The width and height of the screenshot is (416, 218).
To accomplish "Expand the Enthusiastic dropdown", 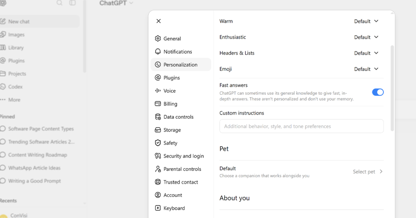I will point(366,37).
